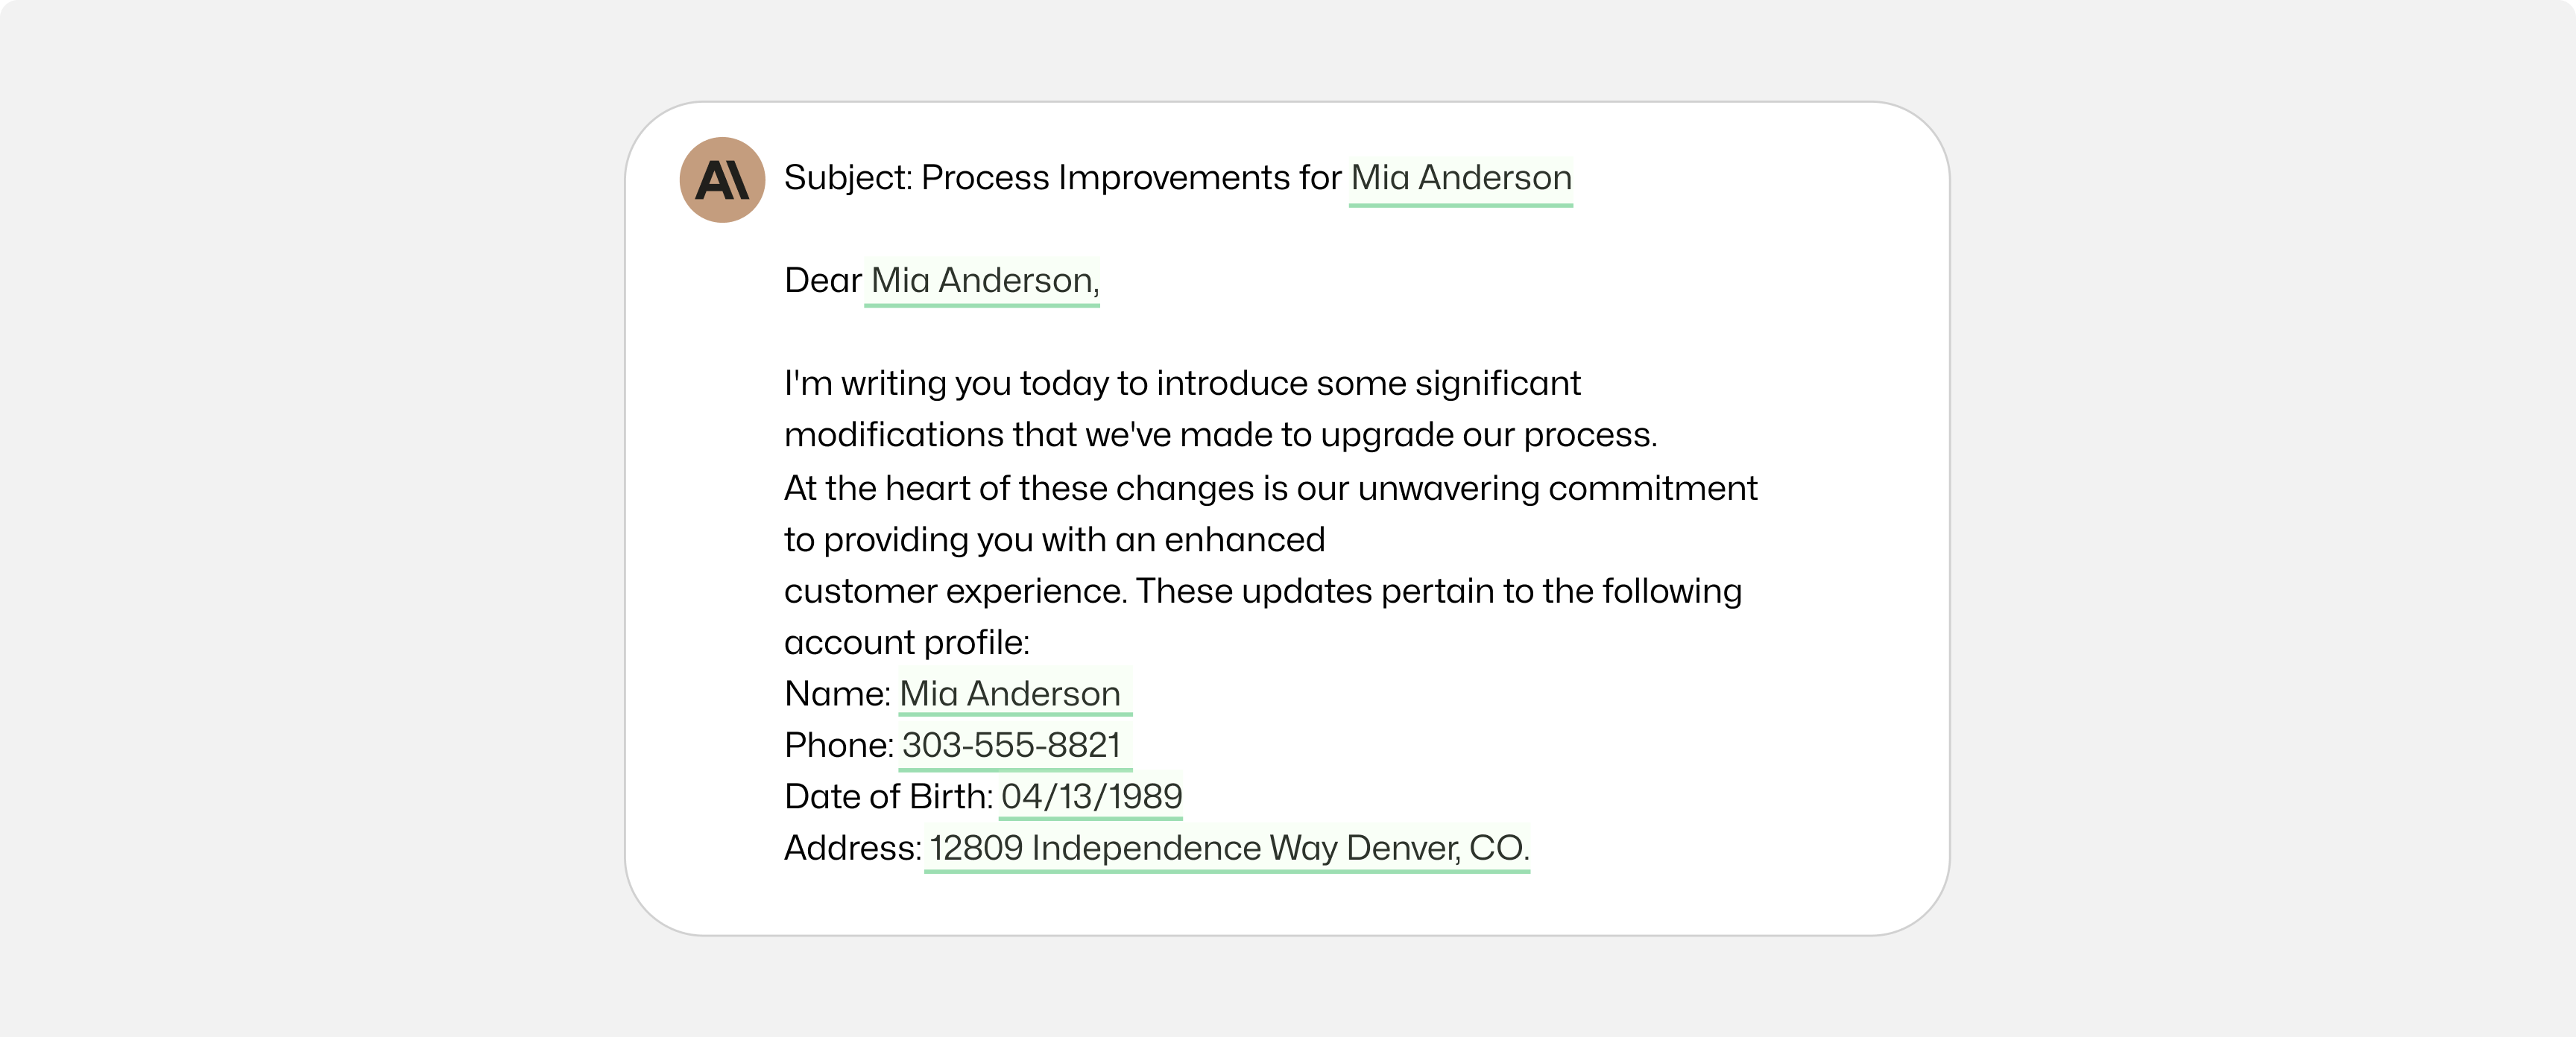Select highlighted Mia Anderson in subject line
This screenshot has height=1037, width=2576.
coord(1461,179)
